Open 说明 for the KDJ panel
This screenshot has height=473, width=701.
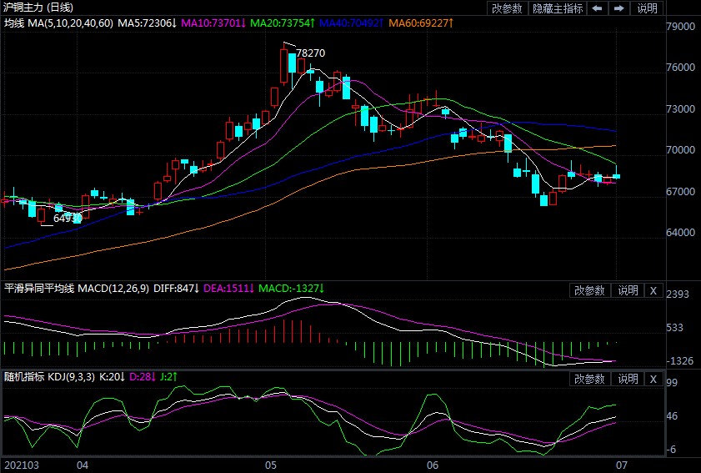click(628, 379)
